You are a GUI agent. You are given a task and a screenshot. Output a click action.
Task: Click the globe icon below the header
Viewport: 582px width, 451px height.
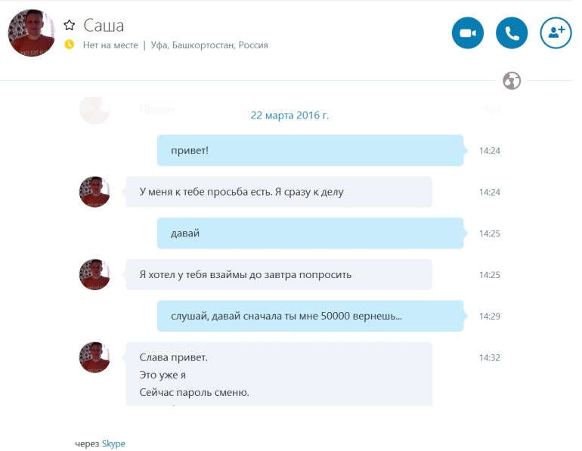tap(512, 81)
